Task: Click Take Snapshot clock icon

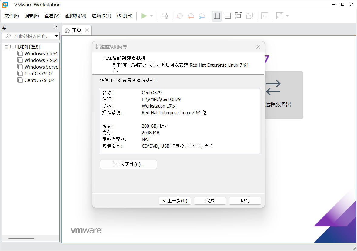Action: tap(180, 16)
